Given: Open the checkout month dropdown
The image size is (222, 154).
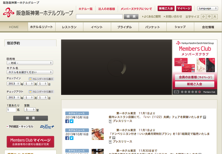Looking at the screenshot, I should point(29,97).
